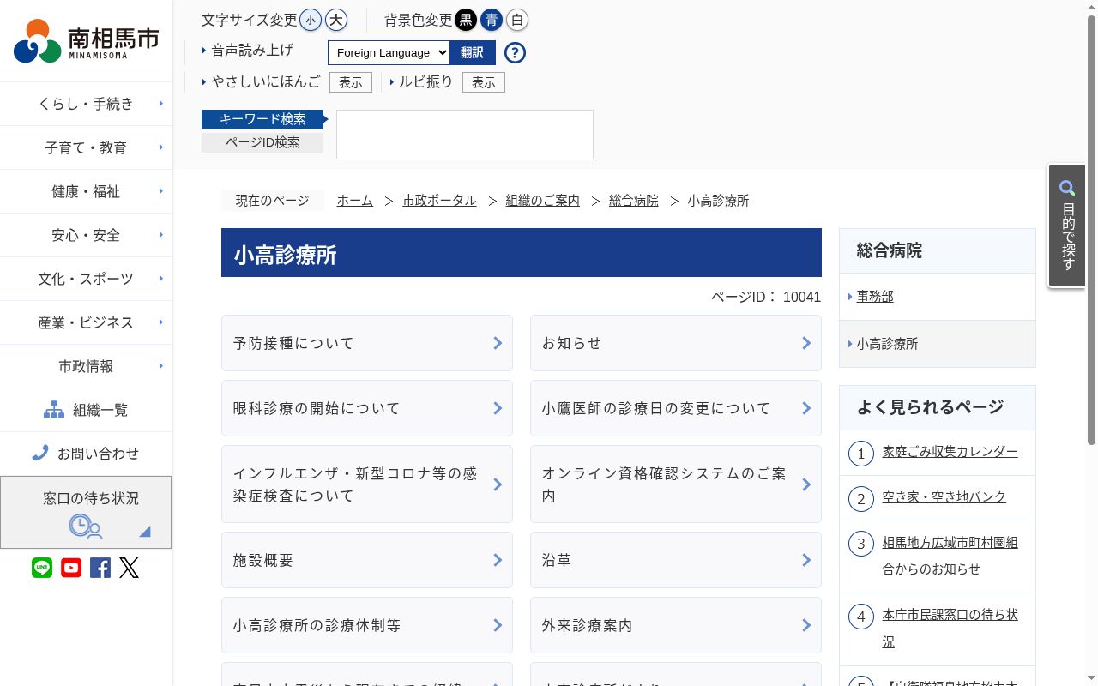
Task: Go to ホーム in the breadcrumb
Action: [x=355, y=201]
